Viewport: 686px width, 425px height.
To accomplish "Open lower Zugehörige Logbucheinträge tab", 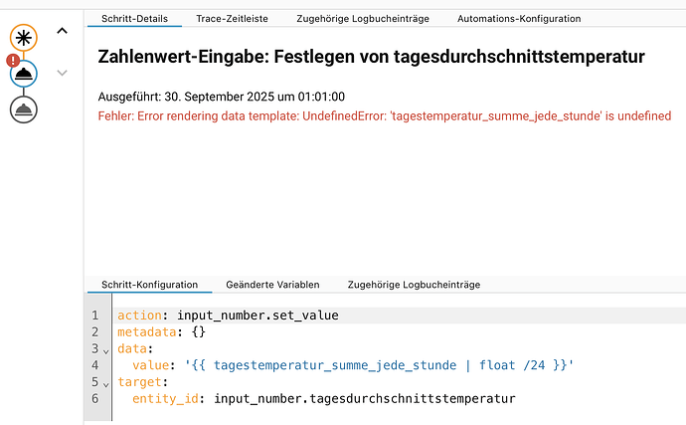I will (414, 285).
